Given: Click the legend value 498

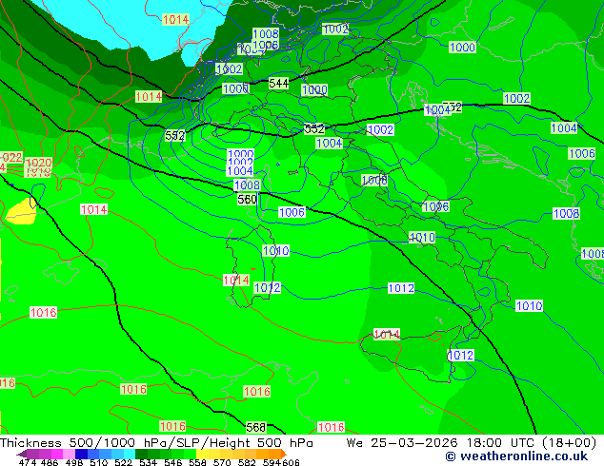Looking at the screenshot, I should (74, 462).
